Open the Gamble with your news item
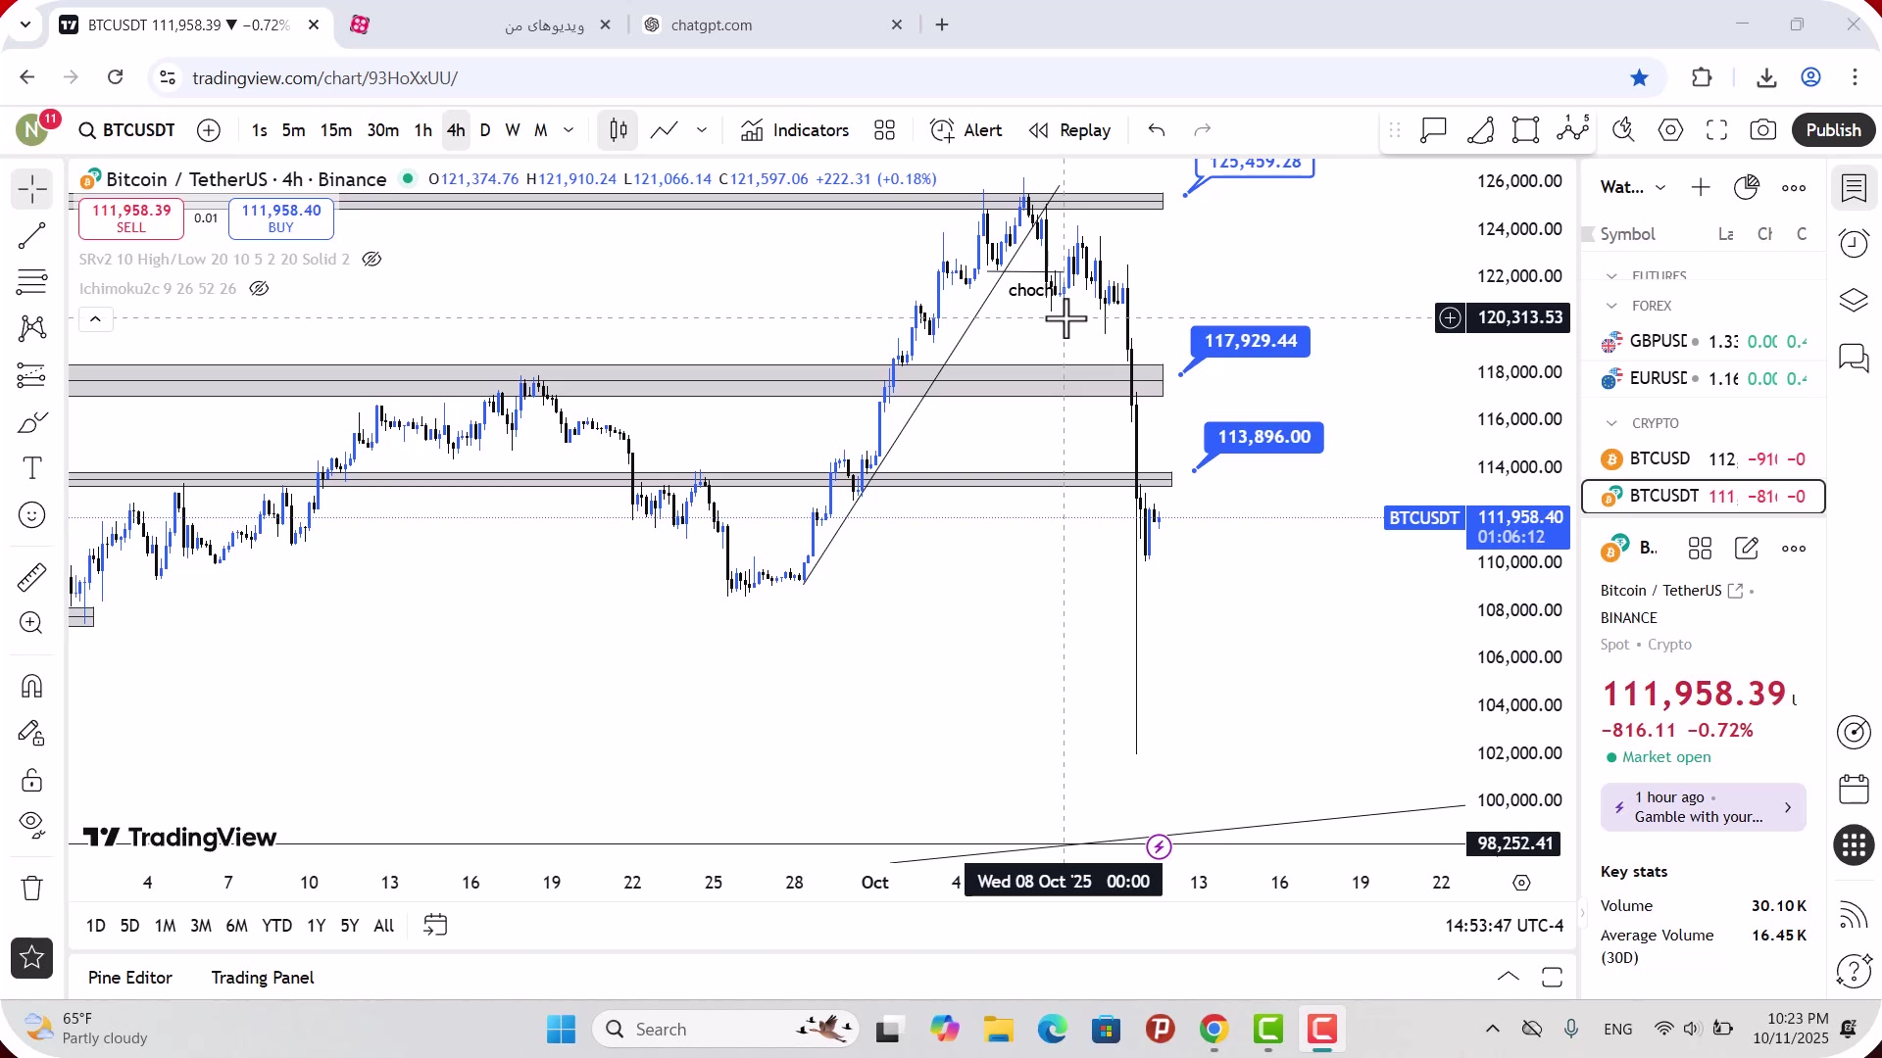This screenshot has width=1882, height=1058. (x=1704, y=807)
